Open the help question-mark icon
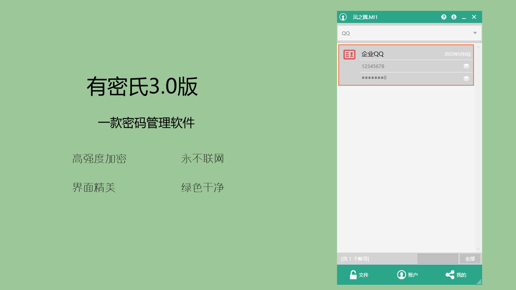516x290 pixels. tap(444, 17)
